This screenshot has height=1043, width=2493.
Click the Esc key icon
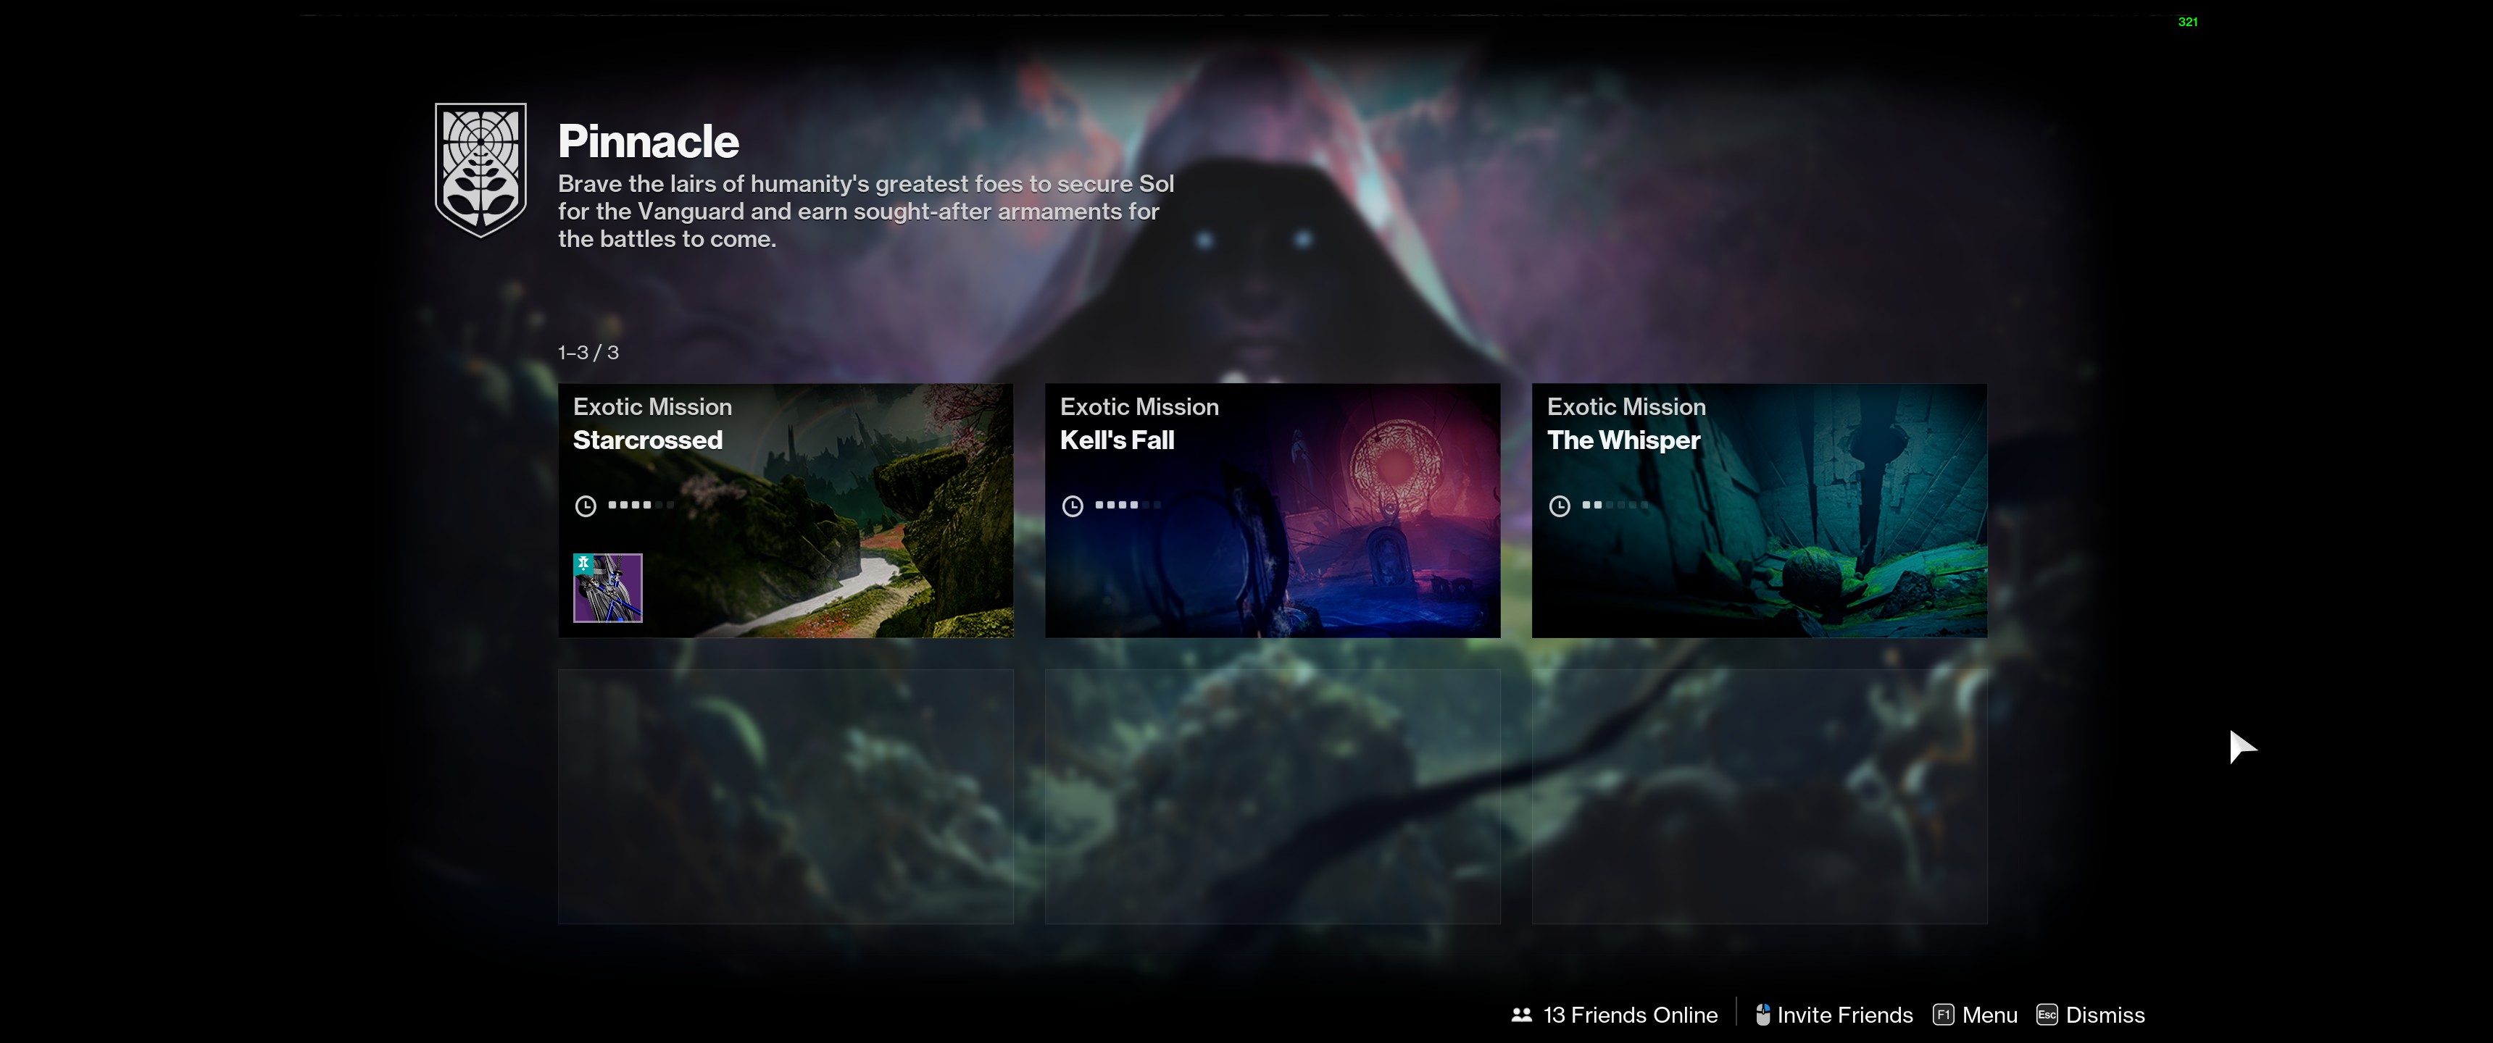pyautogui.click(x=2047, y=1015)
